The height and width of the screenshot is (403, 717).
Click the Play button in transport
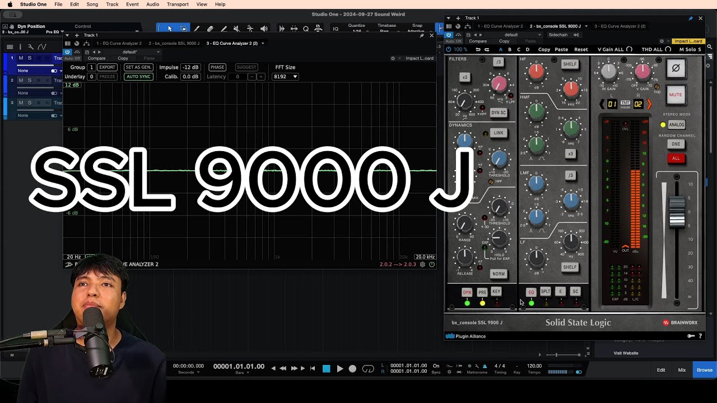[339, 369]
